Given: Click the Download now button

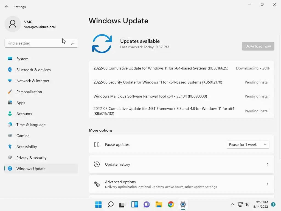Looking at the screenshot, I should [258, 46].
